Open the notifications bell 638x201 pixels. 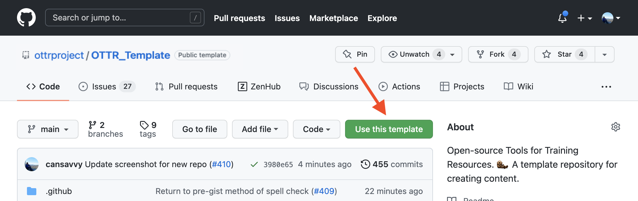pos(563,18)
